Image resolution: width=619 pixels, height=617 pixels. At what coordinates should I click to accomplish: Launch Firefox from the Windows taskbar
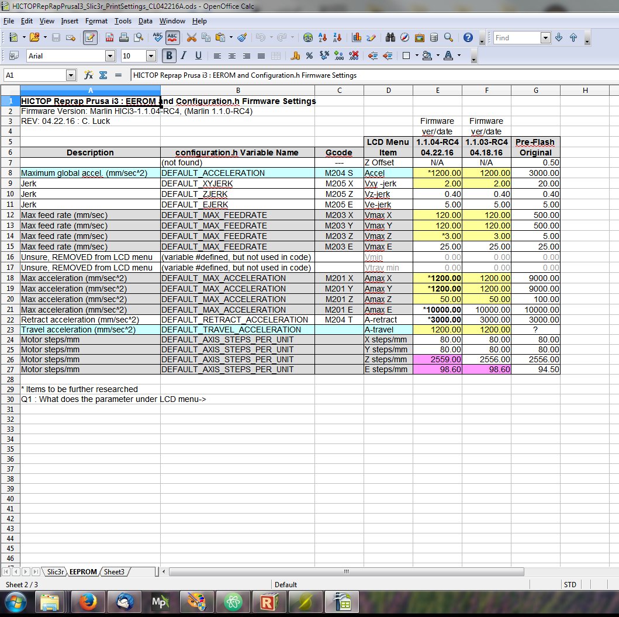pos(87,601)
